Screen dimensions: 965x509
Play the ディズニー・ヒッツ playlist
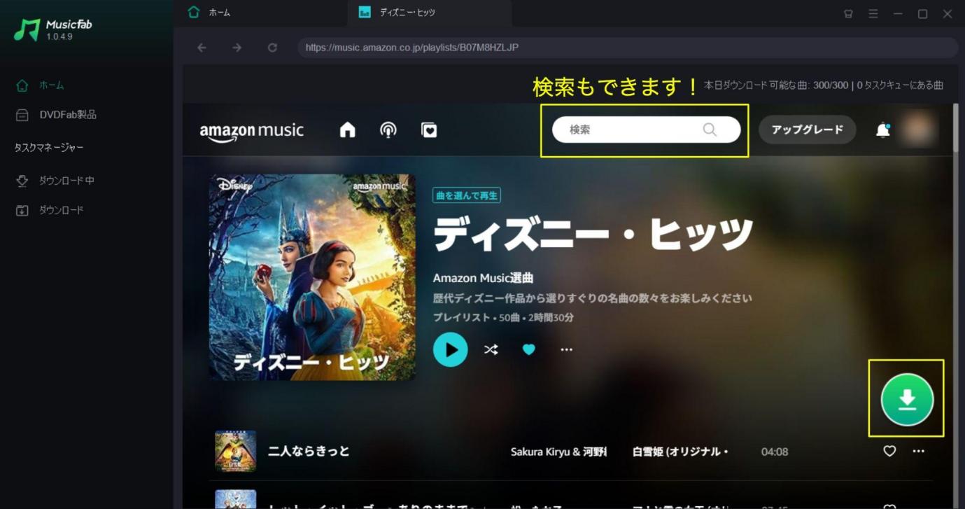pyautogui.click(x=450, y=349)
